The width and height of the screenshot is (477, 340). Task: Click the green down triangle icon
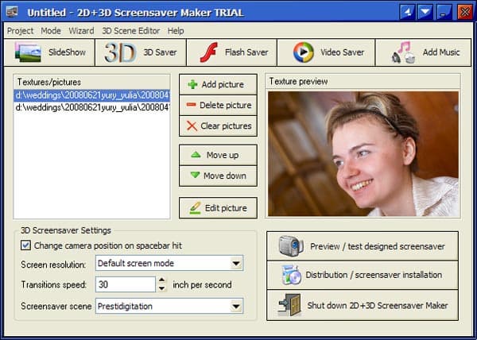coord(195,175)
